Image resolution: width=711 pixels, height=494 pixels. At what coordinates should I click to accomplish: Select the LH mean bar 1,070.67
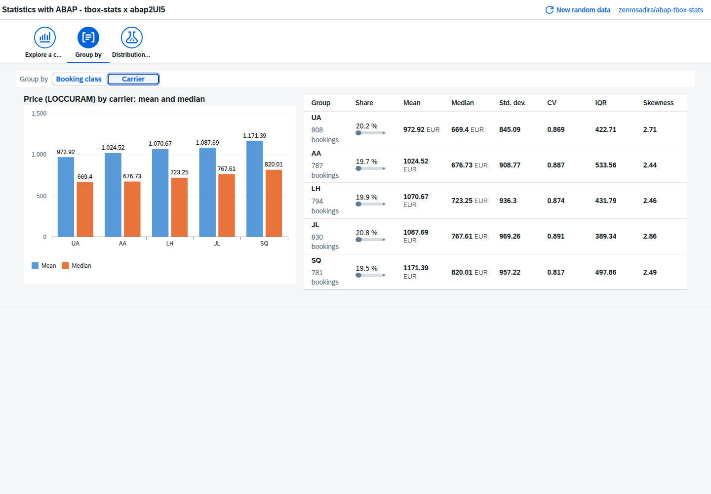pos(160,193)
